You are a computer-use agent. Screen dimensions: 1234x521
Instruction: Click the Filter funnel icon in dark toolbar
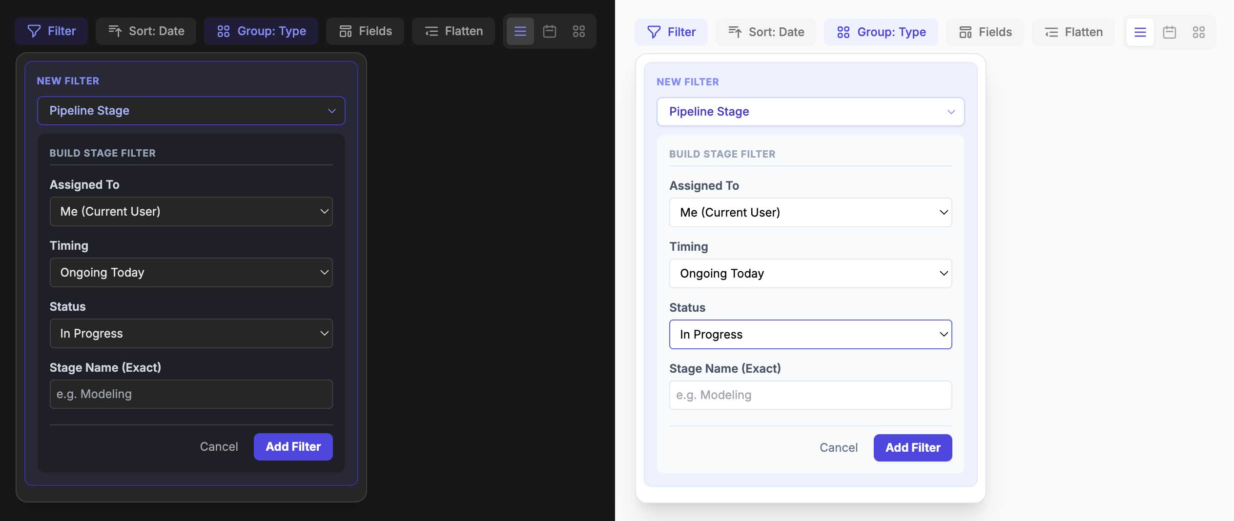(34, 31)
